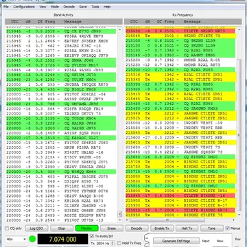Select the 'KI45FT HA1AD -16' row
This screenshot has height=247, width=247.
(61, 152)
